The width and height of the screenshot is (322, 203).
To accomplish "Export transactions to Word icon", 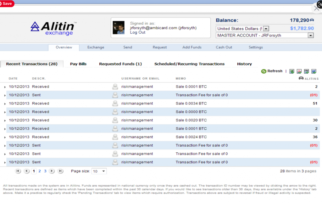I will (x=314, y=71).
